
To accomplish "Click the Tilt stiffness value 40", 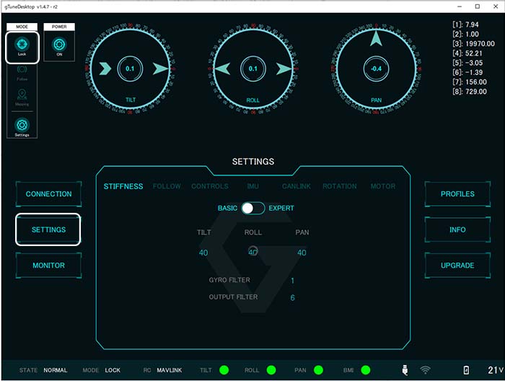I will tap(203, 253).
